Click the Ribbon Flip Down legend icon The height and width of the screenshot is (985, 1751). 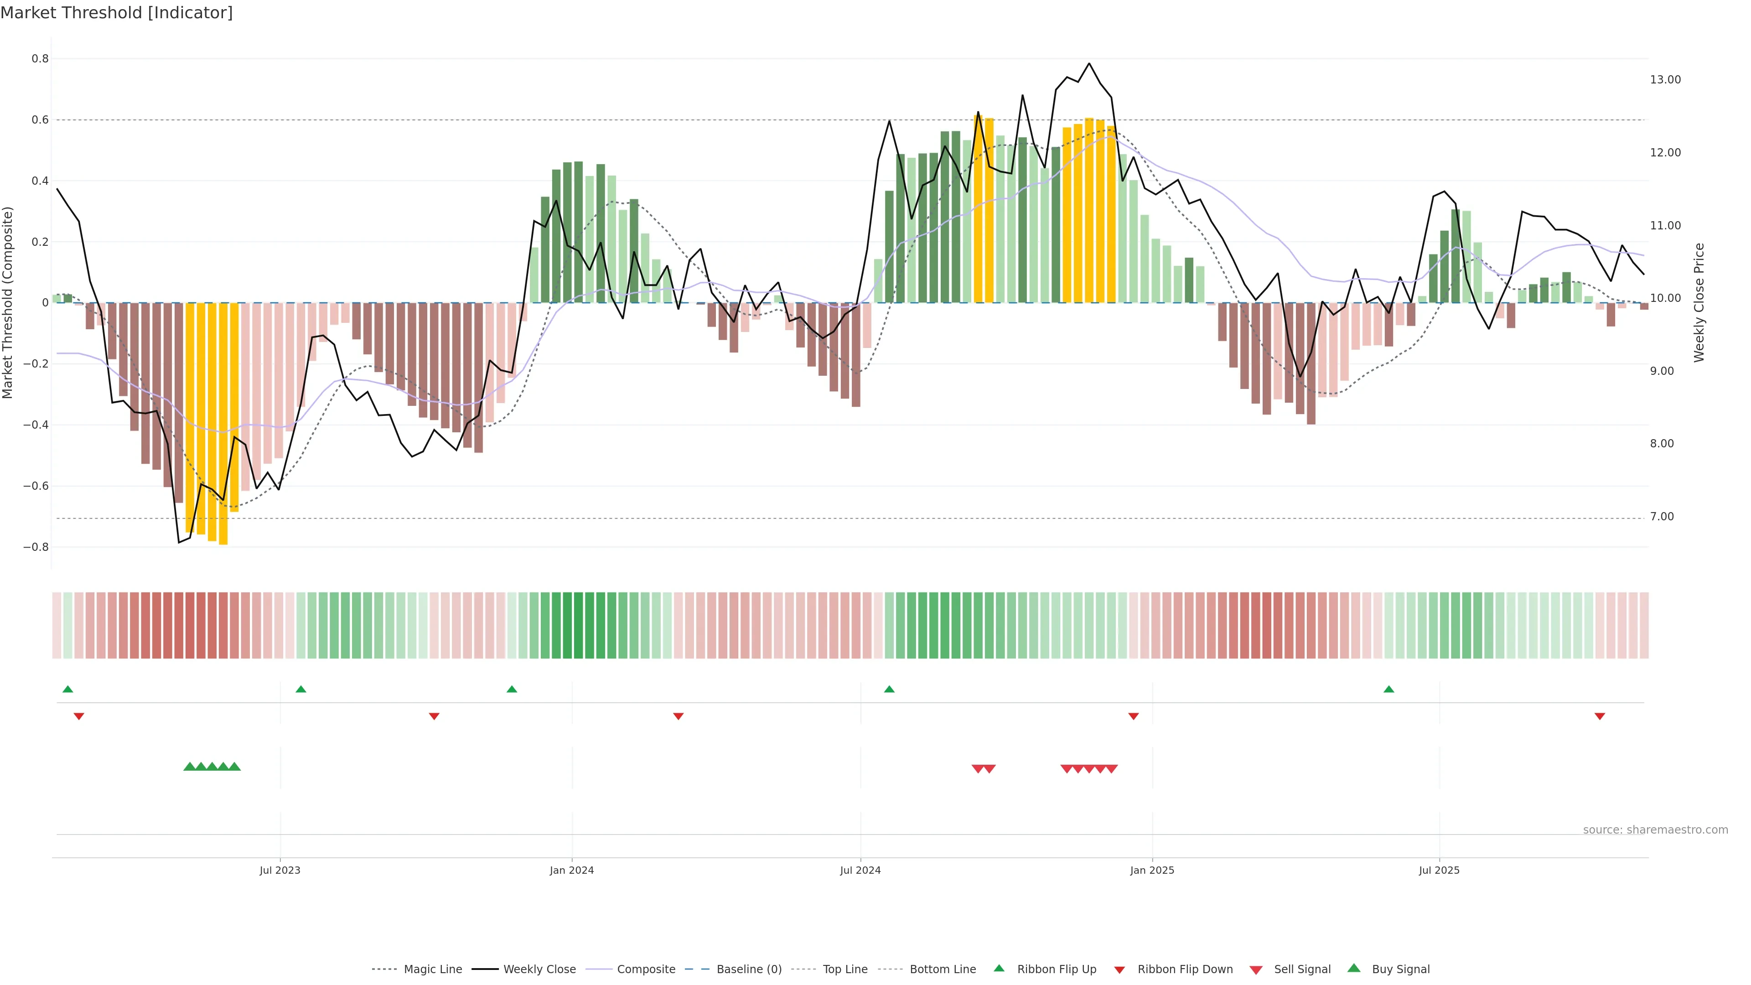click(1119, 970)
